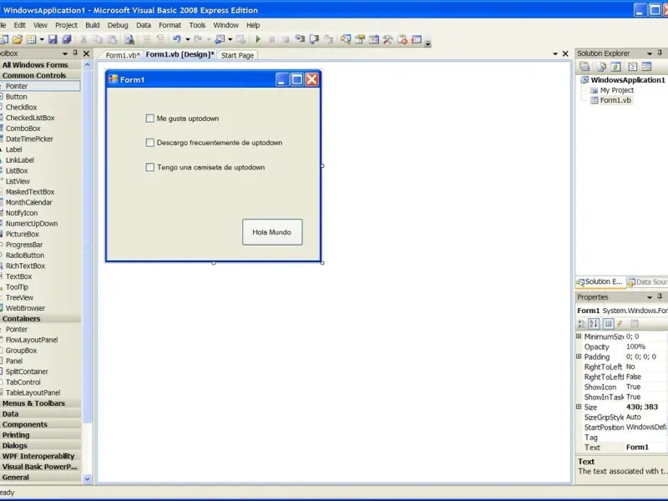Viewport: 668px width, 501px height.
Task: Undo the last action via toolbar
Action: [177, 39]
